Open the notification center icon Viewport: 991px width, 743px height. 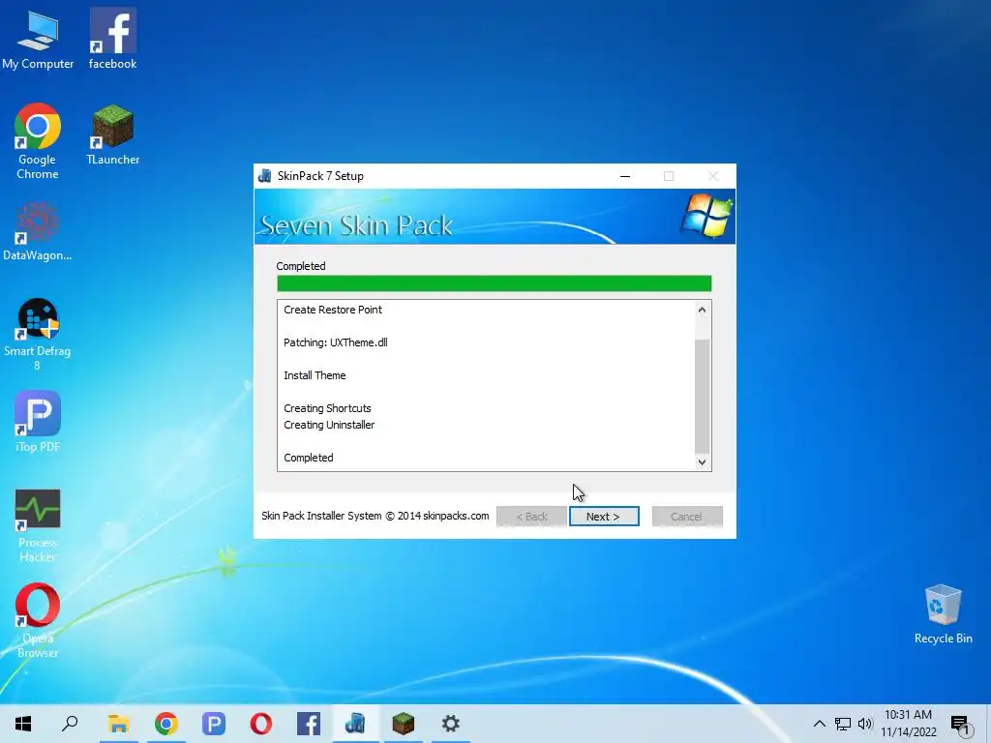[960, 724]
